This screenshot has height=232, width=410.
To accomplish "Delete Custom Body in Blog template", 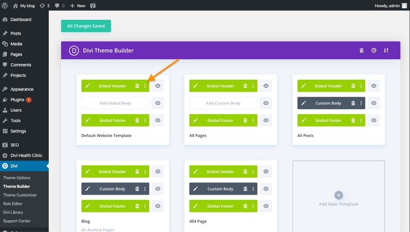I will pos(137,189).
